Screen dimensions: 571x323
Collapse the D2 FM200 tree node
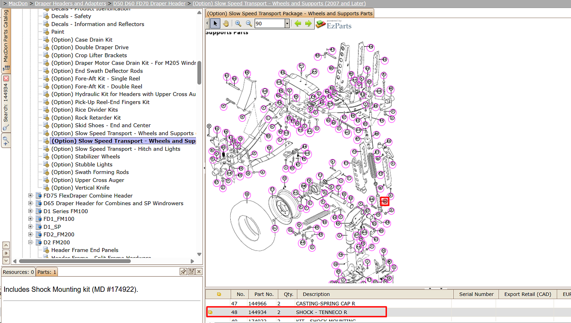pos(30,242)
